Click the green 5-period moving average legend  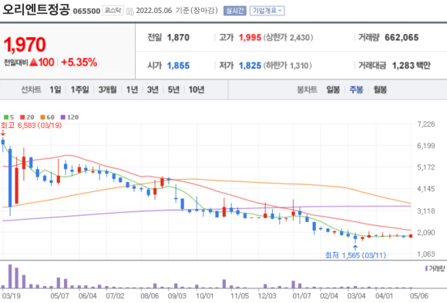[8, 117]
